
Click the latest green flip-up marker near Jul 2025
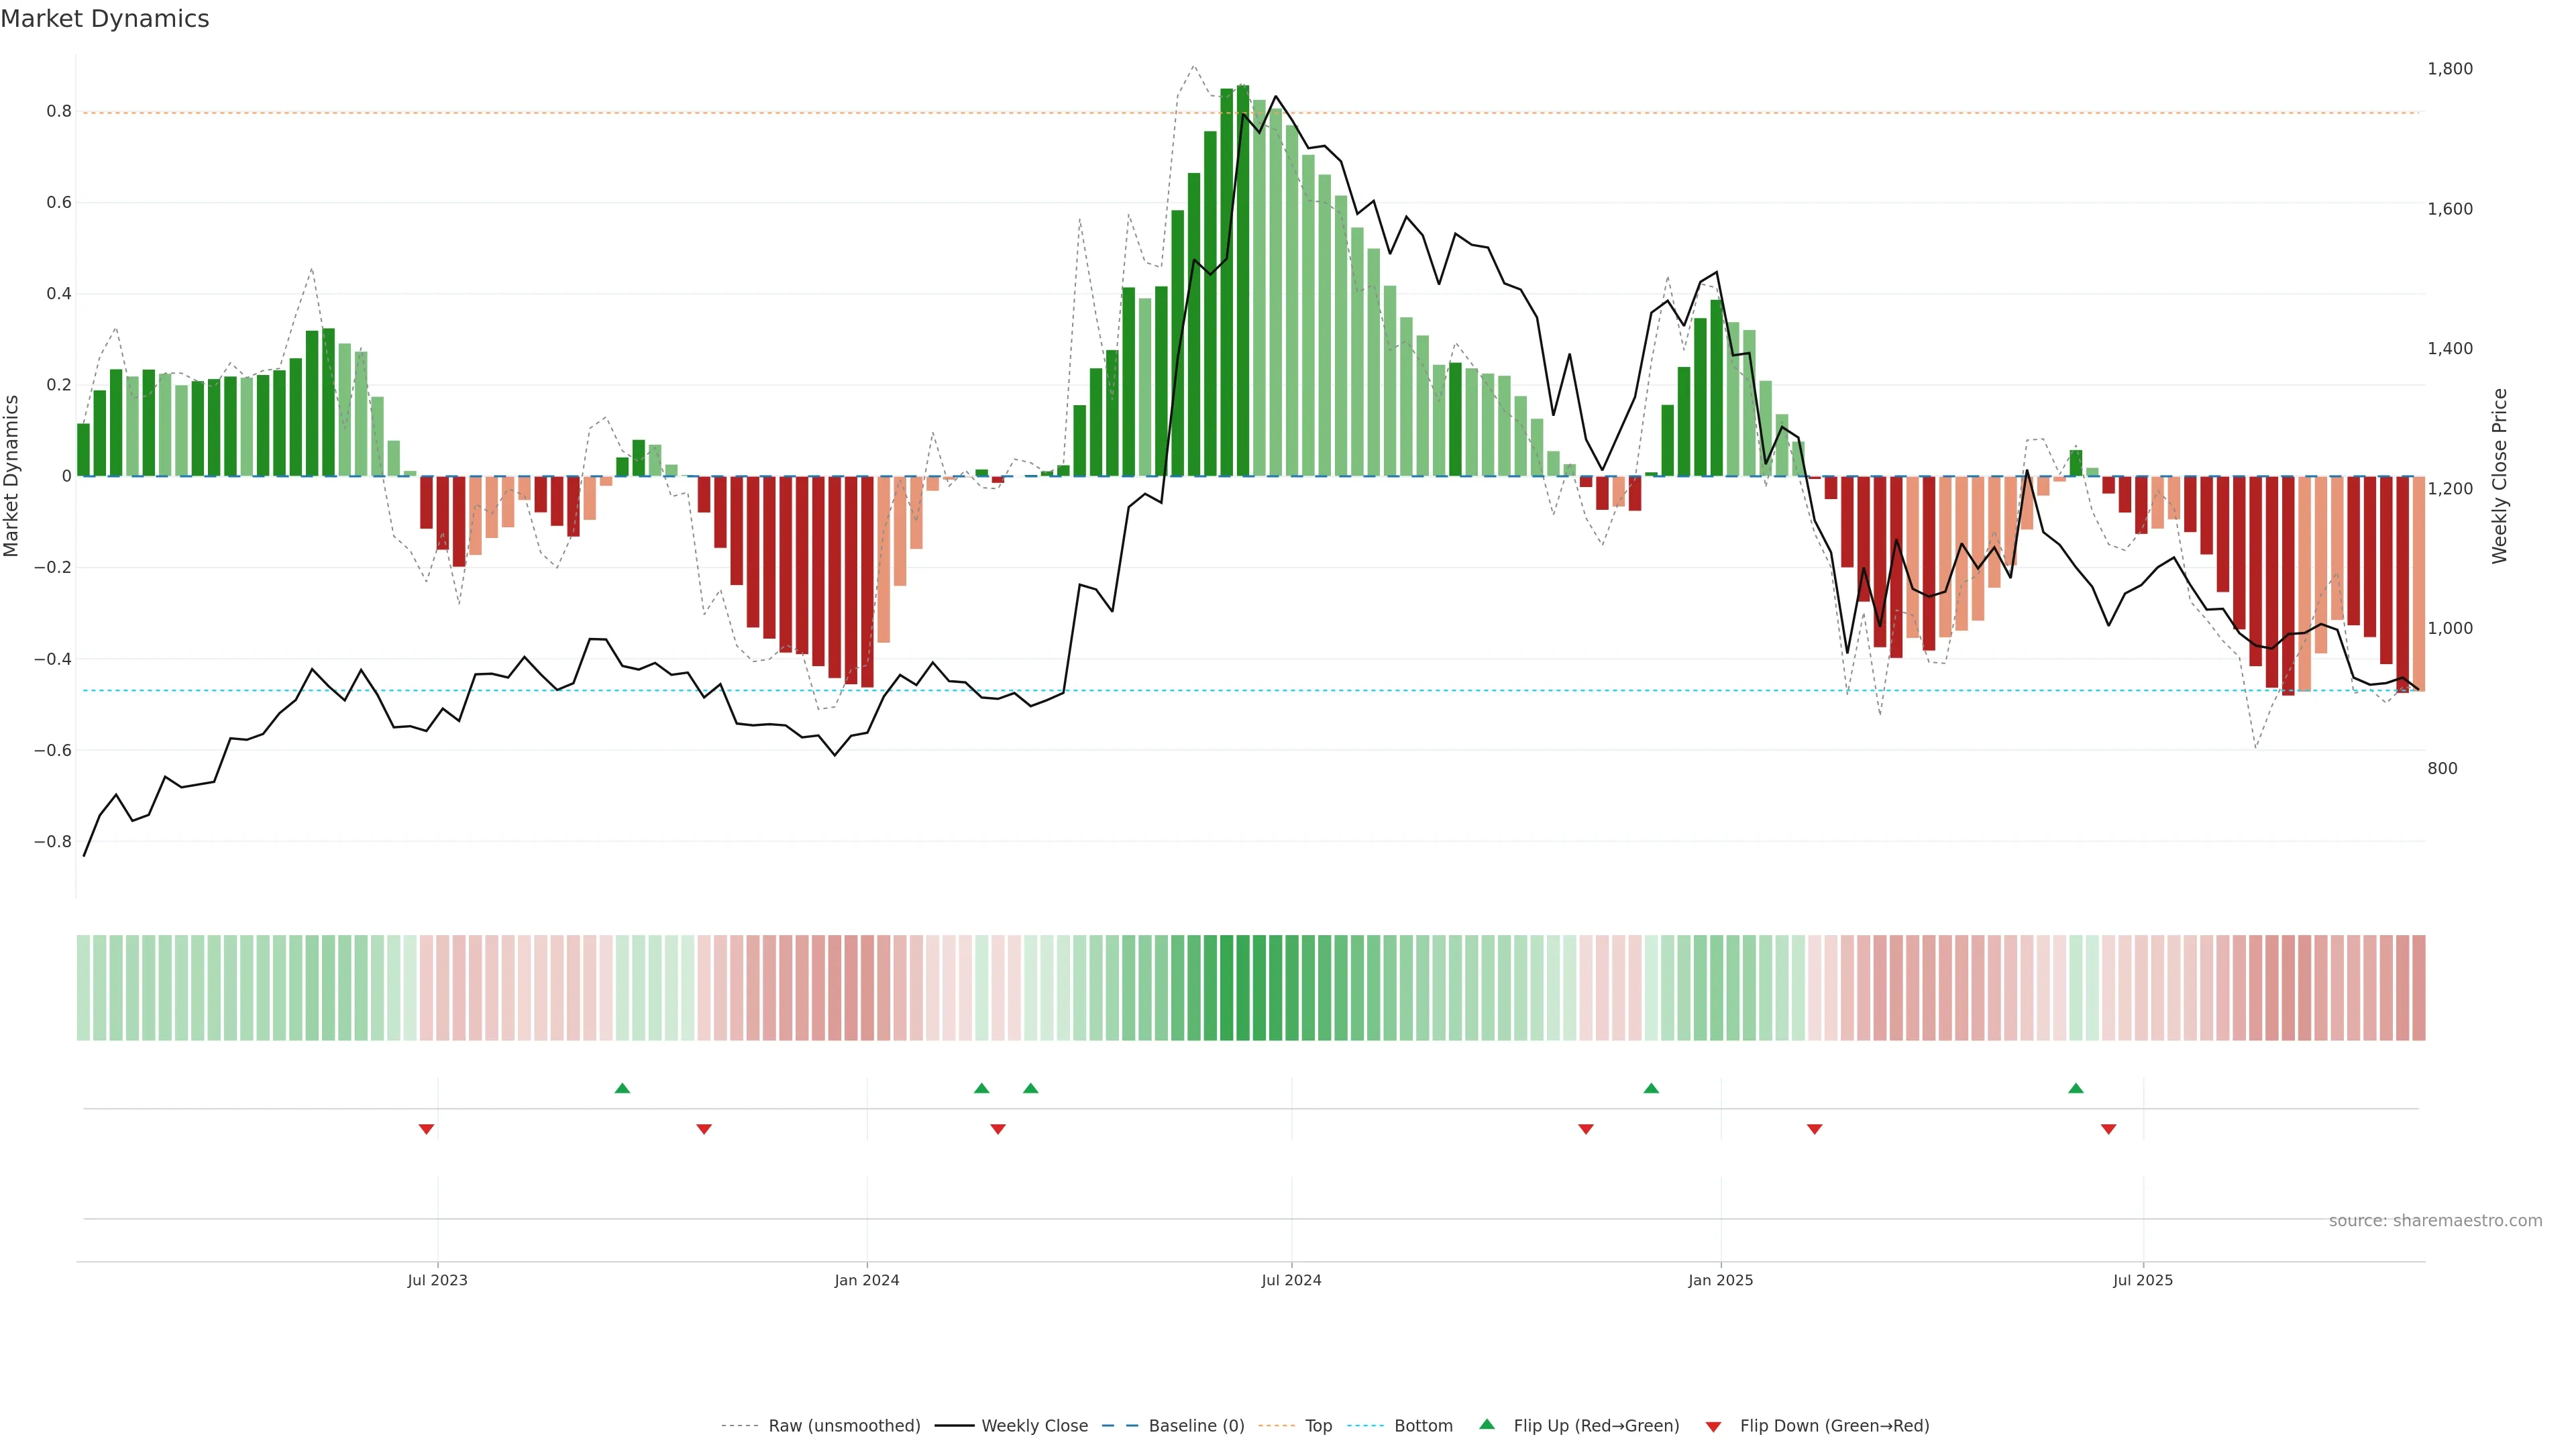[x=2075, y=1088]
